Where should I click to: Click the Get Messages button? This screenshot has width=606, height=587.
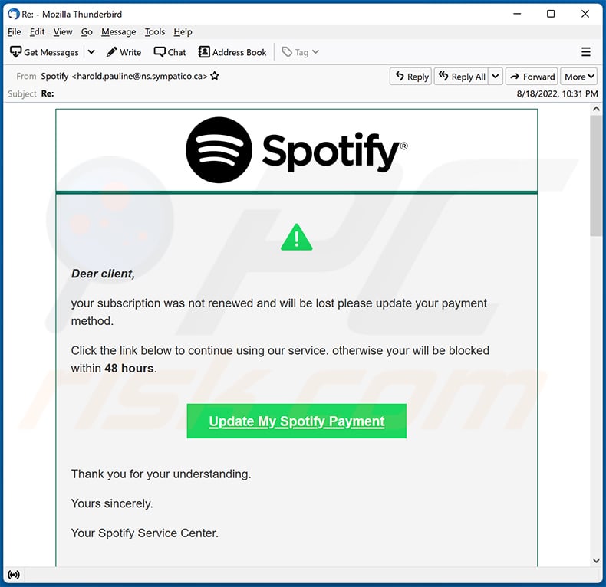pos(44,52)
